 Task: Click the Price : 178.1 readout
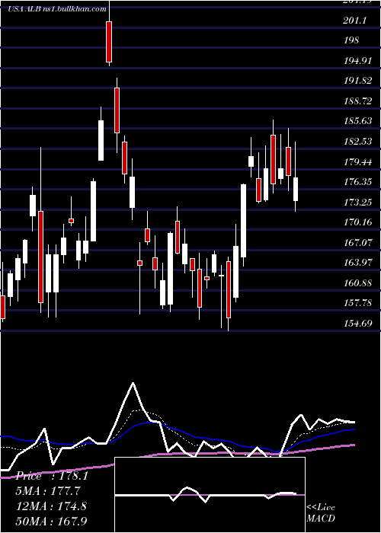52,476
